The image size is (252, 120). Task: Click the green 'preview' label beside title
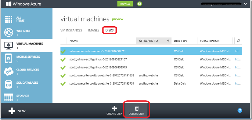117,19
